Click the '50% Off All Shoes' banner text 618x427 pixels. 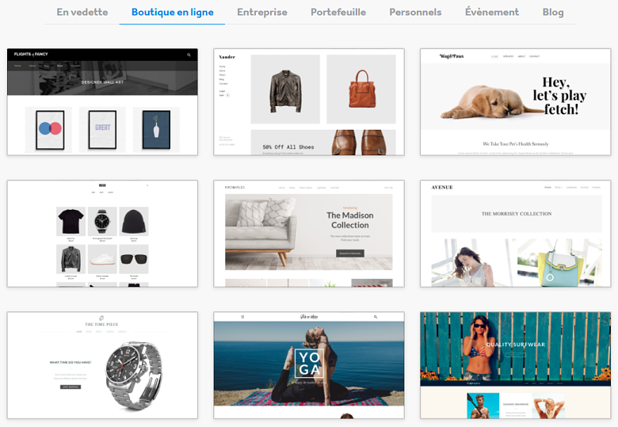tap(288, 147)
